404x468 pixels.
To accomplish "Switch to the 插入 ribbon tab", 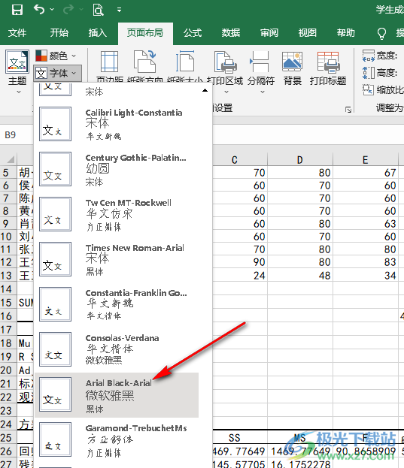I will coord(97,32).
